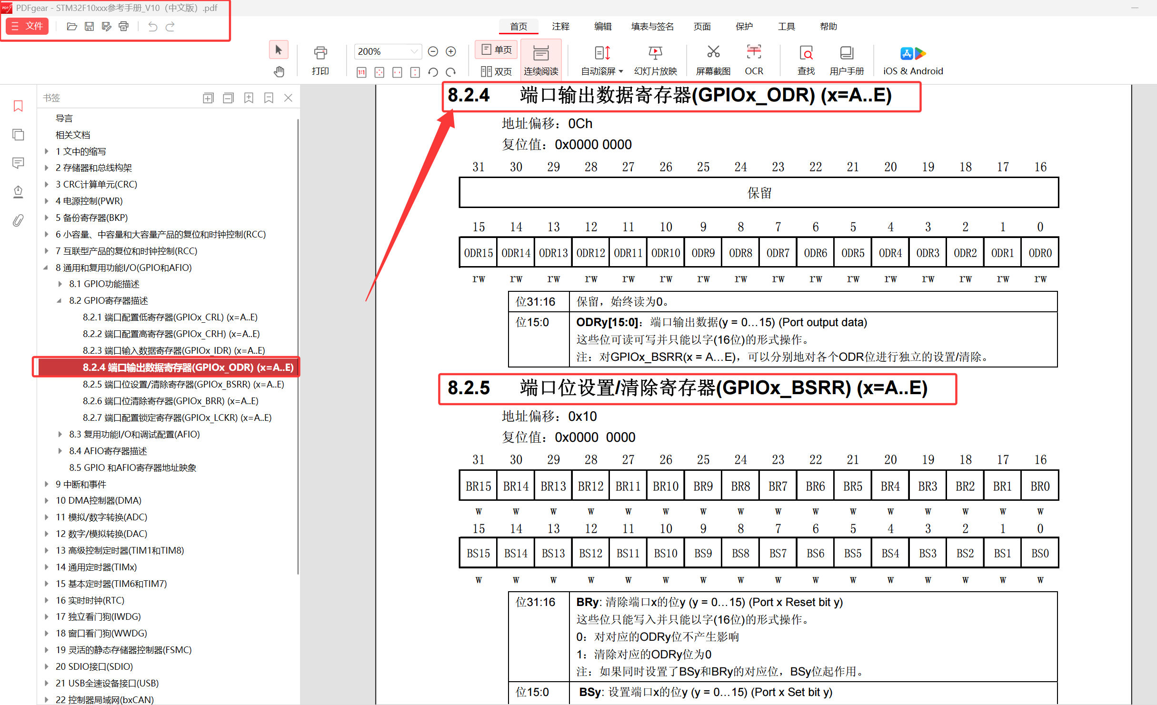This screenshot has width=1157, height=705.
Task: Switch to the 注释 tab
Action: click(x=561, y=27)
